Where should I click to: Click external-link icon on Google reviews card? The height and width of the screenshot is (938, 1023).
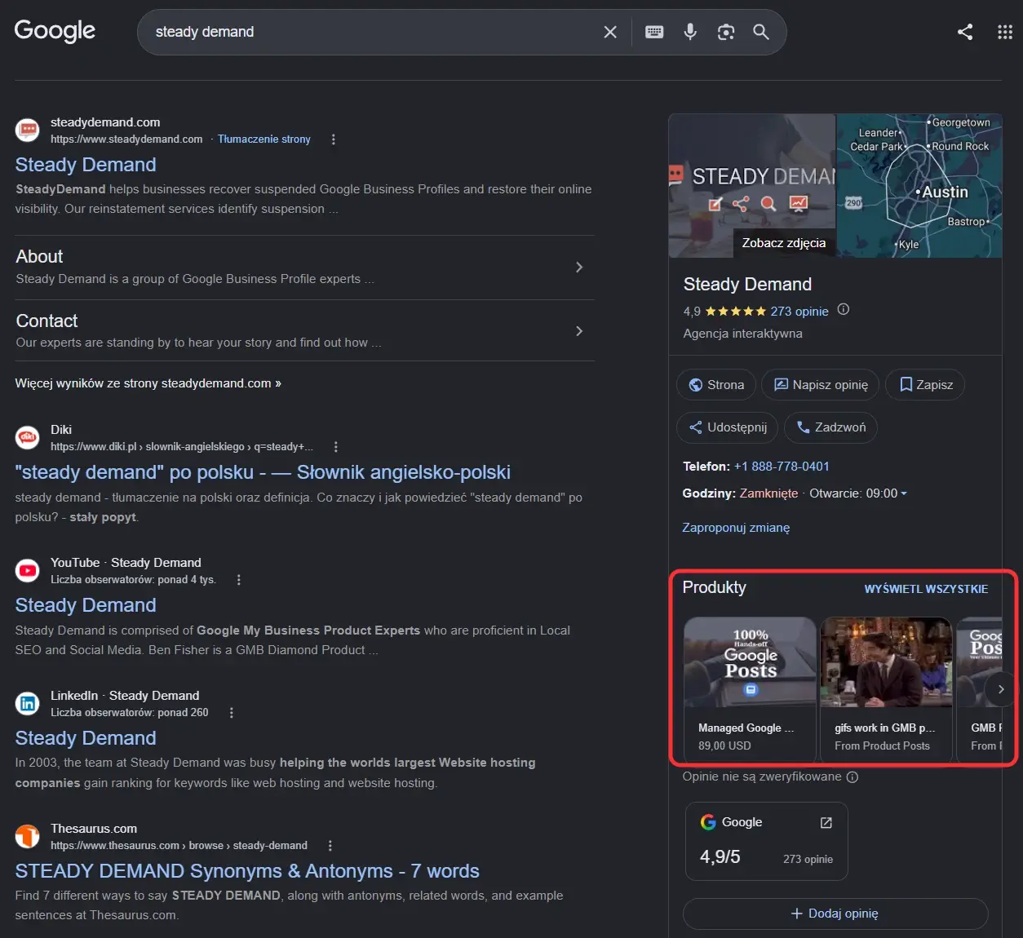pos(826,823)
